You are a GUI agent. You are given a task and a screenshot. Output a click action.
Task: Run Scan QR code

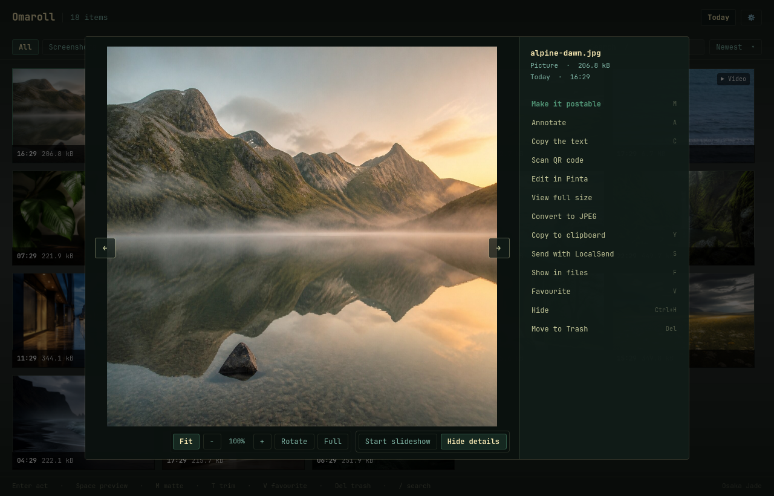point(604,160)
